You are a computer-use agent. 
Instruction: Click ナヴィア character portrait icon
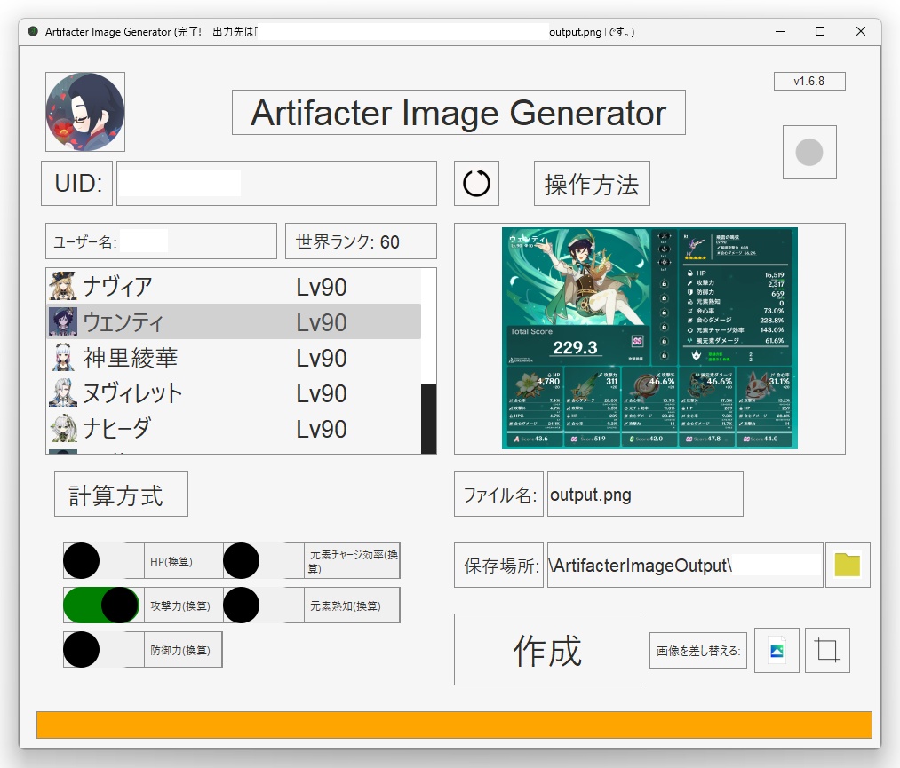[62, 286]
